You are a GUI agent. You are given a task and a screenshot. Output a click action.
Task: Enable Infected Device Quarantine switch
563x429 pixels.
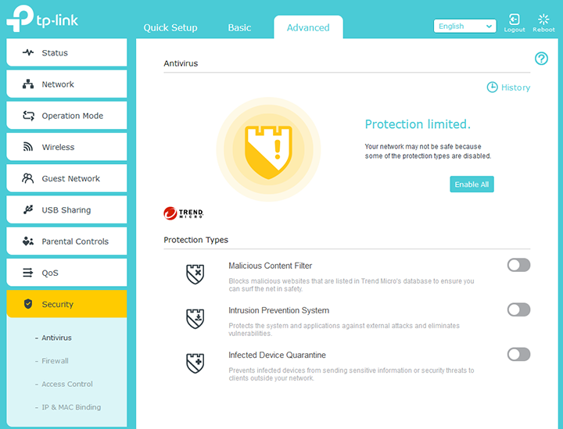click(x=518, y=355)
